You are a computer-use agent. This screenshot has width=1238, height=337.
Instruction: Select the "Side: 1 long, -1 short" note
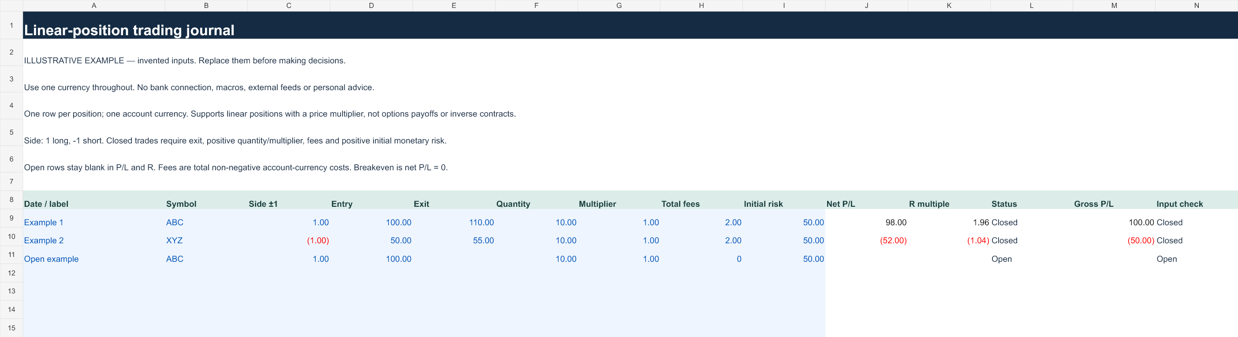point(235,140)
